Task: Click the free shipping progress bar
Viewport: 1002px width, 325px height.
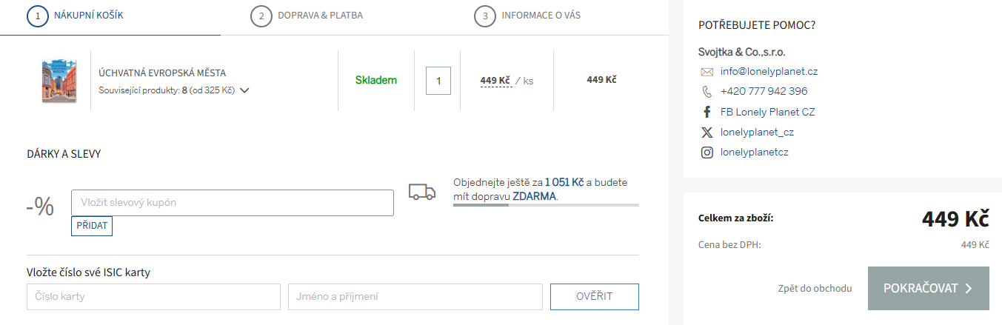Action: tap(546, 205)
